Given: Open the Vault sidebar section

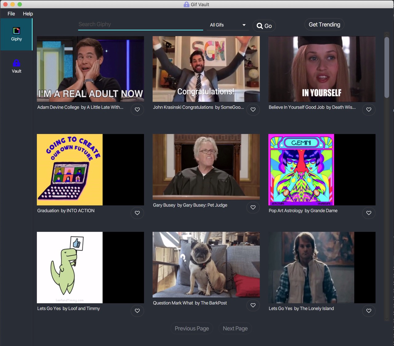Looking at the screenshot, I should tap(16, 66).
